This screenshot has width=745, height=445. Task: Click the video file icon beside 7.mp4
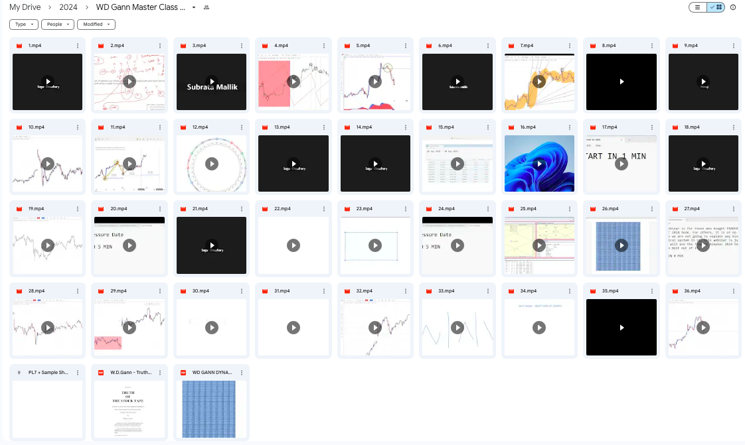point(511,46)
